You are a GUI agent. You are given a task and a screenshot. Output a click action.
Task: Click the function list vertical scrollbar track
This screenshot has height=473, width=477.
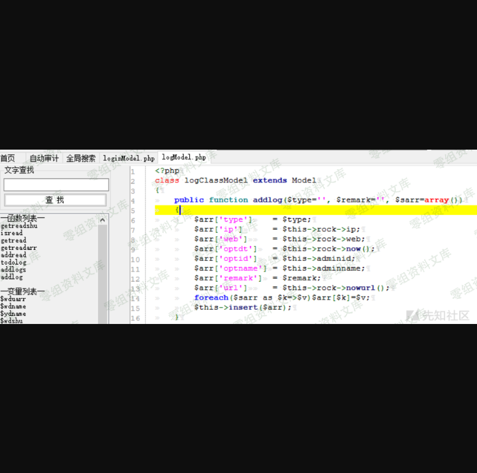[103, 271]
